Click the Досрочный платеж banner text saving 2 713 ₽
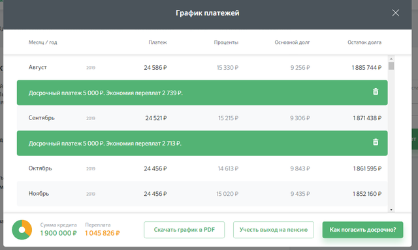 pyautogui.click(x=105, y=144)
